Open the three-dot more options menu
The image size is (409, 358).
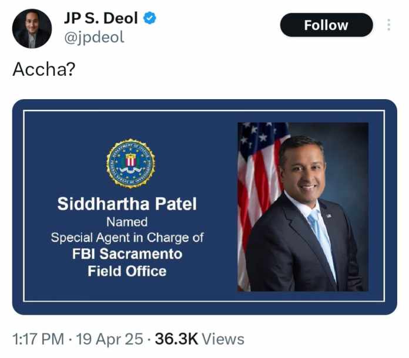click(x=388, y=25)
